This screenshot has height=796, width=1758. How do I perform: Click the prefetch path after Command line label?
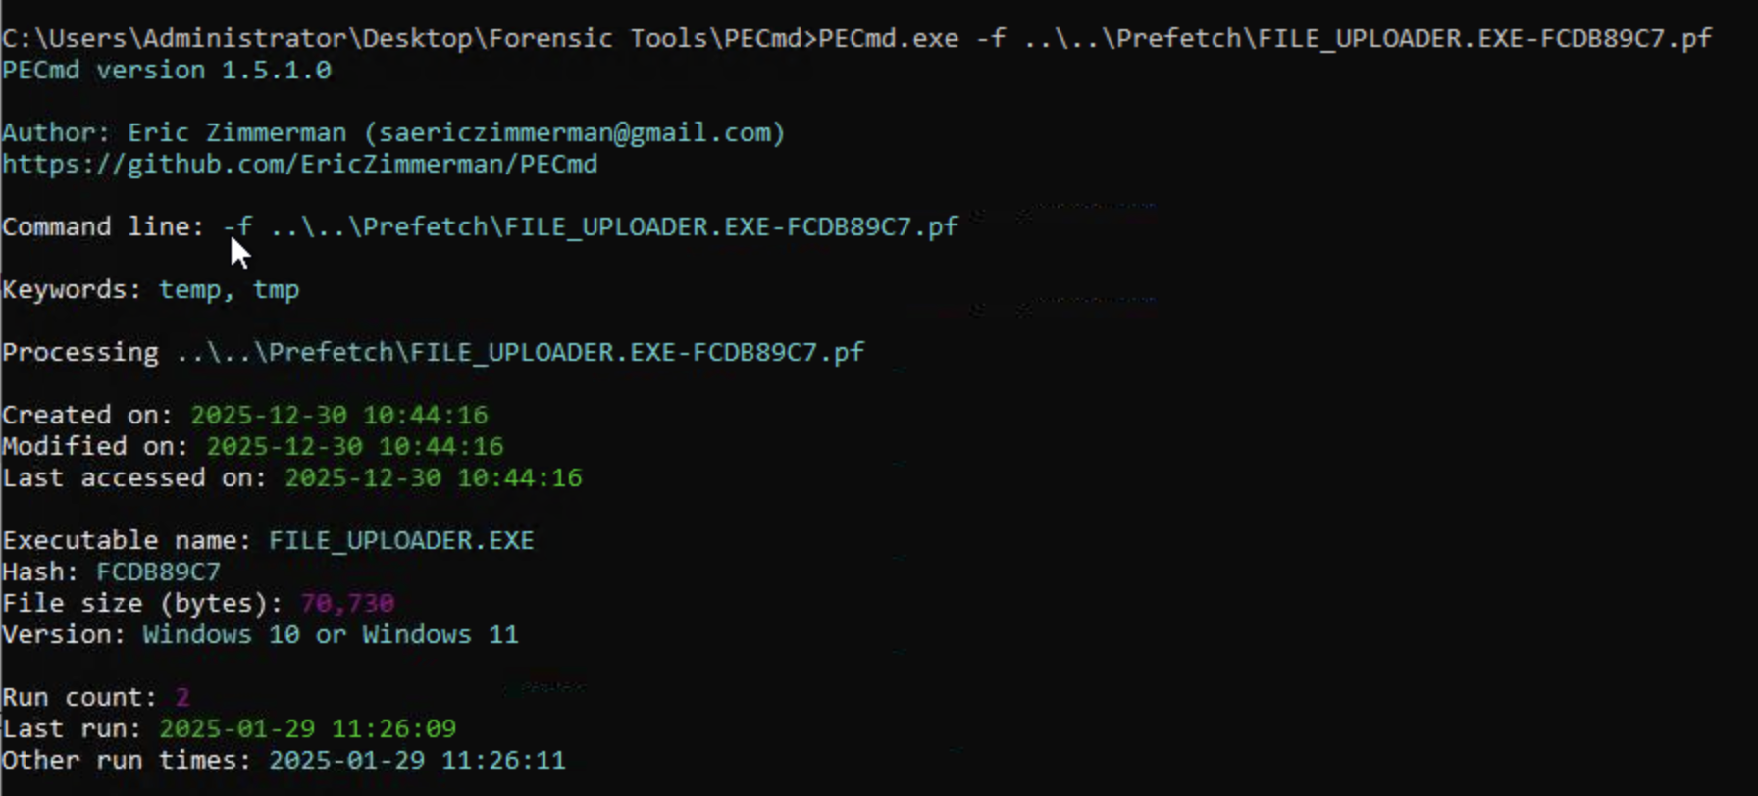614,226
